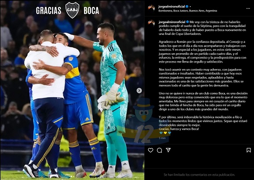Screen dimensions: 254x180
Task: Click the '5 min' post timestamp
Action: tap(162, 138)
